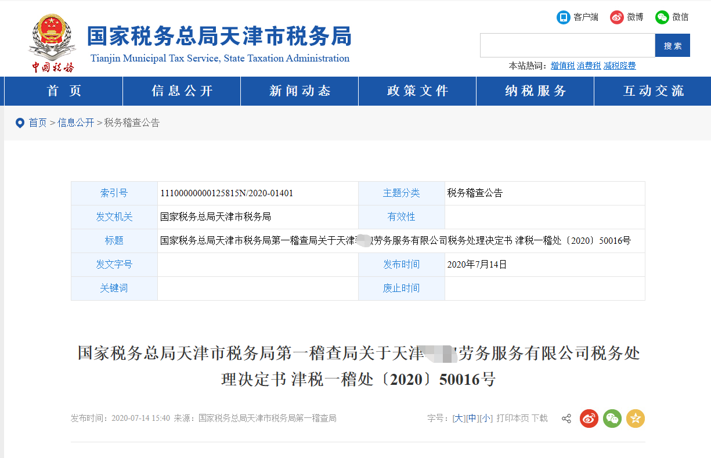The image size is (711, 458).
Task: Open 新闻动态 navigation menu
Action: coord(299,91)
